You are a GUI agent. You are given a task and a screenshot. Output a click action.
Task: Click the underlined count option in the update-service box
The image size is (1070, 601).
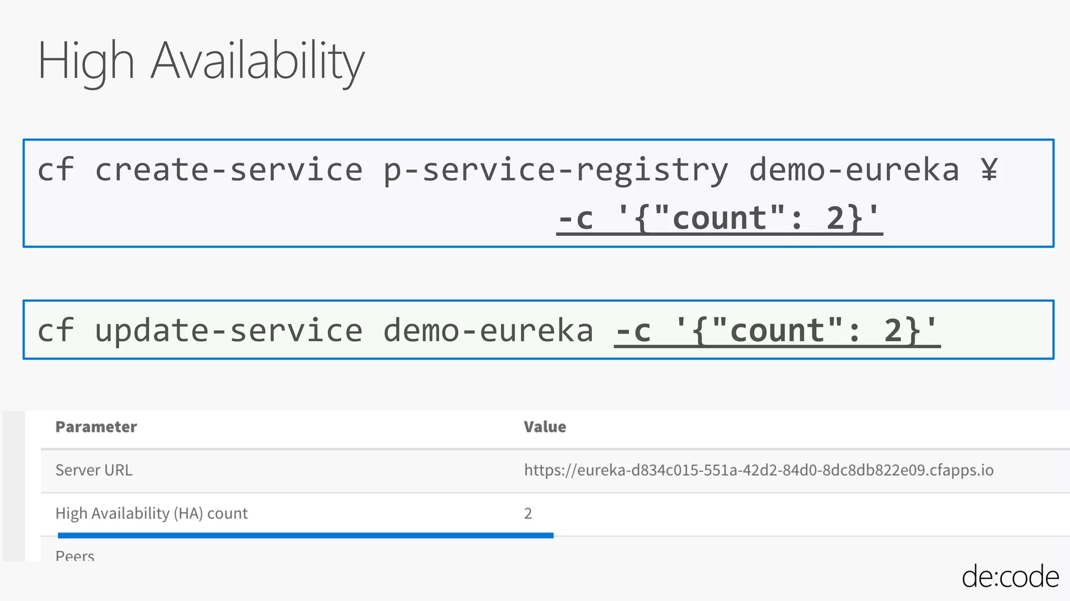(776, 331)
